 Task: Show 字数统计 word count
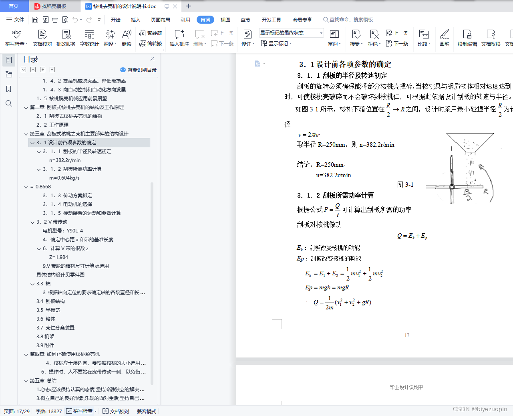pos(90,38)
